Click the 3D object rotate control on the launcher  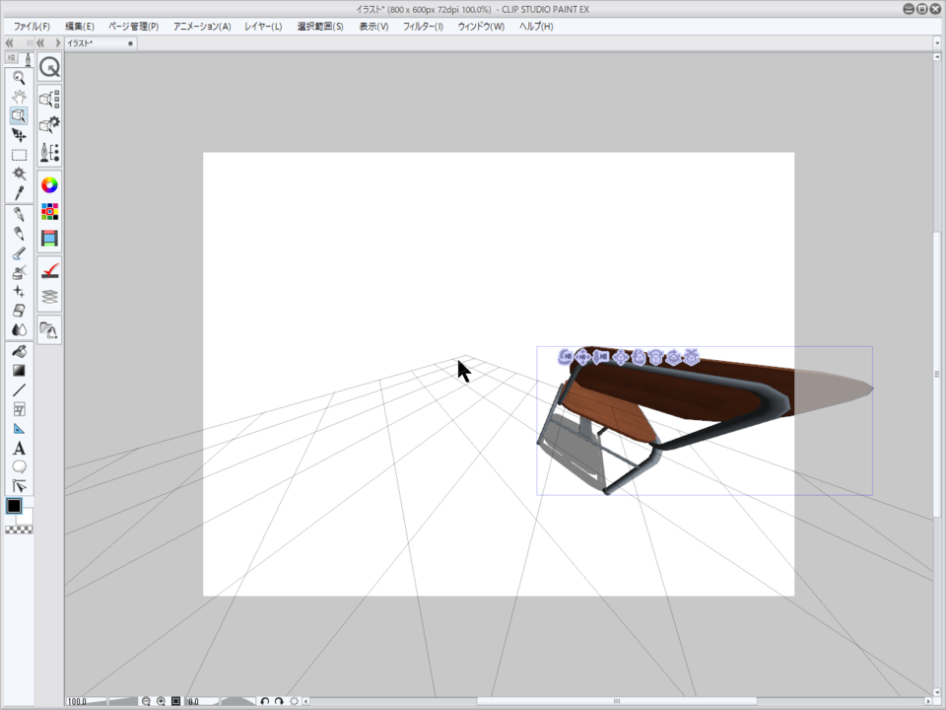[656, 357]
